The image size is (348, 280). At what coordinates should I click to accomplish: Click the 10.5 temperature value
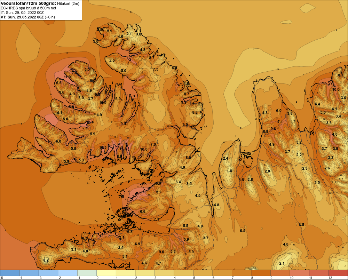click(103, 147)
